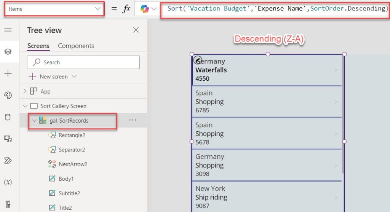Click the Separator2 shape icon

52,150
